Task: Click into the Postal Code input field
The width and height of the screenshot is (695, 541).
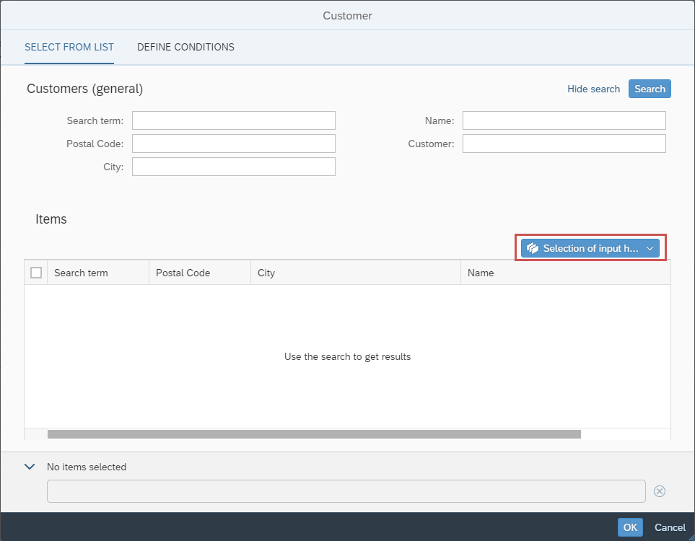Action: (234, 144)
